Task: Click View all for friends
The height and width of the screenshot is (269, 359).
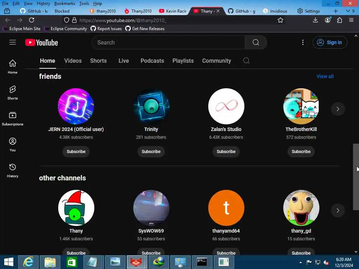Action: (x=325, y=76)
